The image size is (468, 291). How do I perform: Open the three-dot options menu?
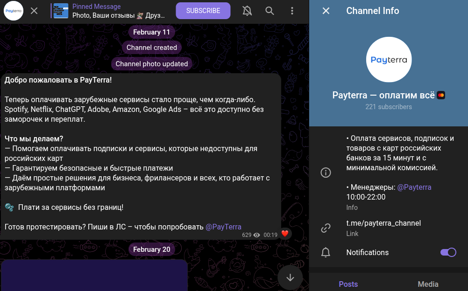point(292,10)
